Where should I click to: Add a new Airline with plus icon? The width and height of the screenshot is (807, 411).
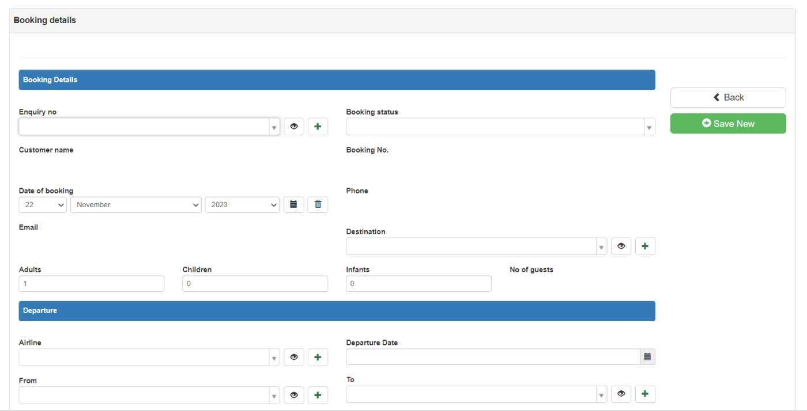(x=318, y=357)
